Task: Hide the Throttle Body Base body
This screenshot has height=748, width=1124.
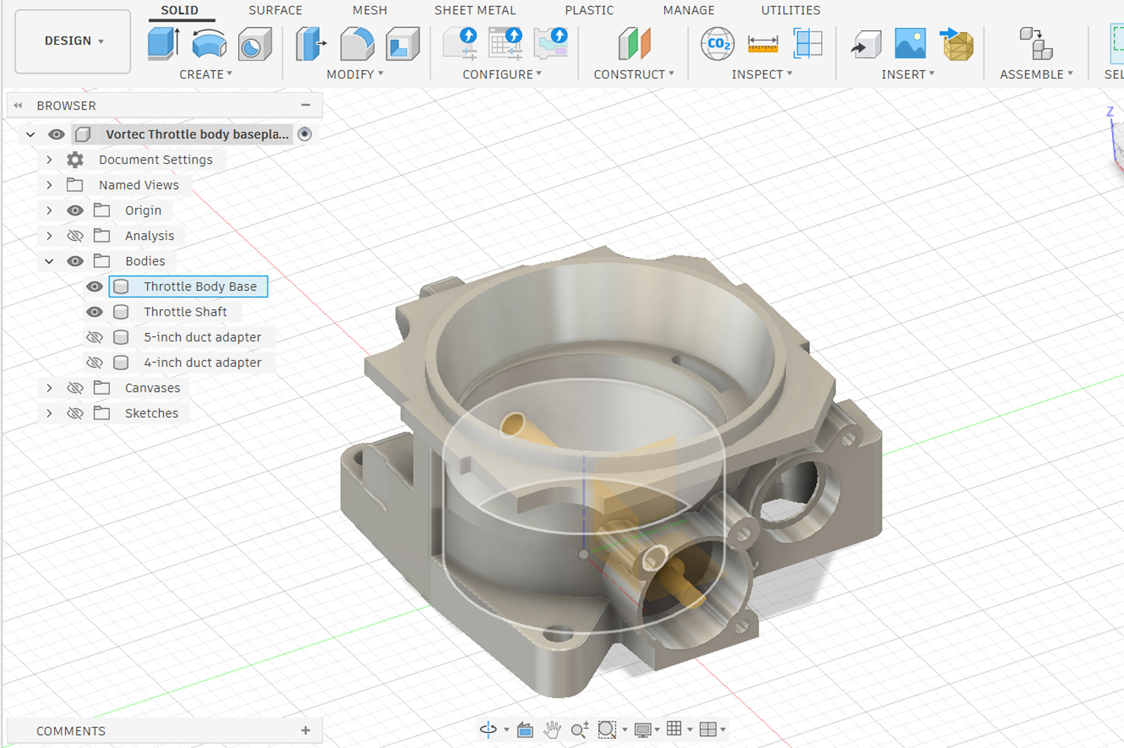Action: tap(94, 287)
